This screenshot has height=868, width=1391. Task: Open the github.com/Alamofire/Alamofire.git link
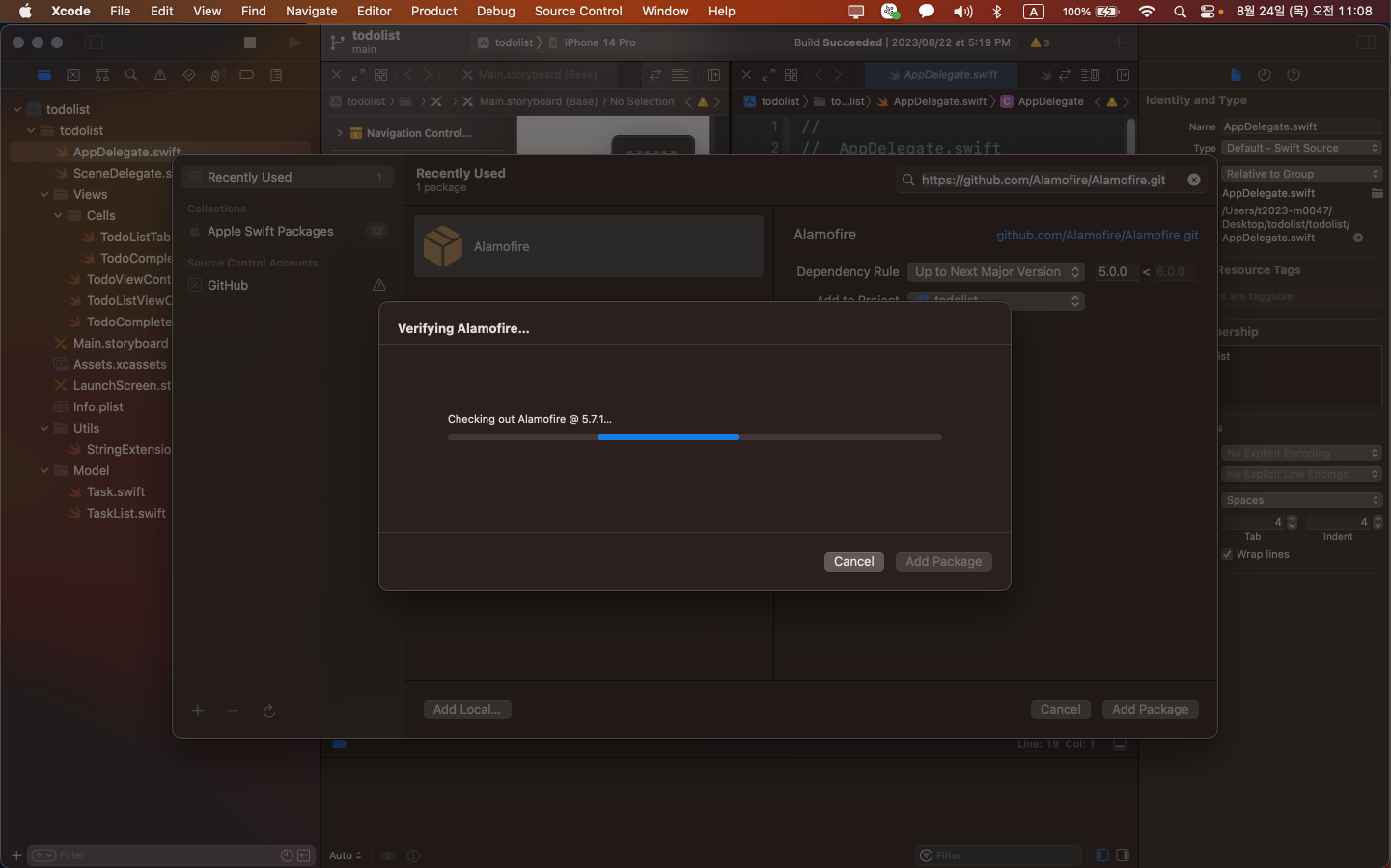tap(1098, 236)
